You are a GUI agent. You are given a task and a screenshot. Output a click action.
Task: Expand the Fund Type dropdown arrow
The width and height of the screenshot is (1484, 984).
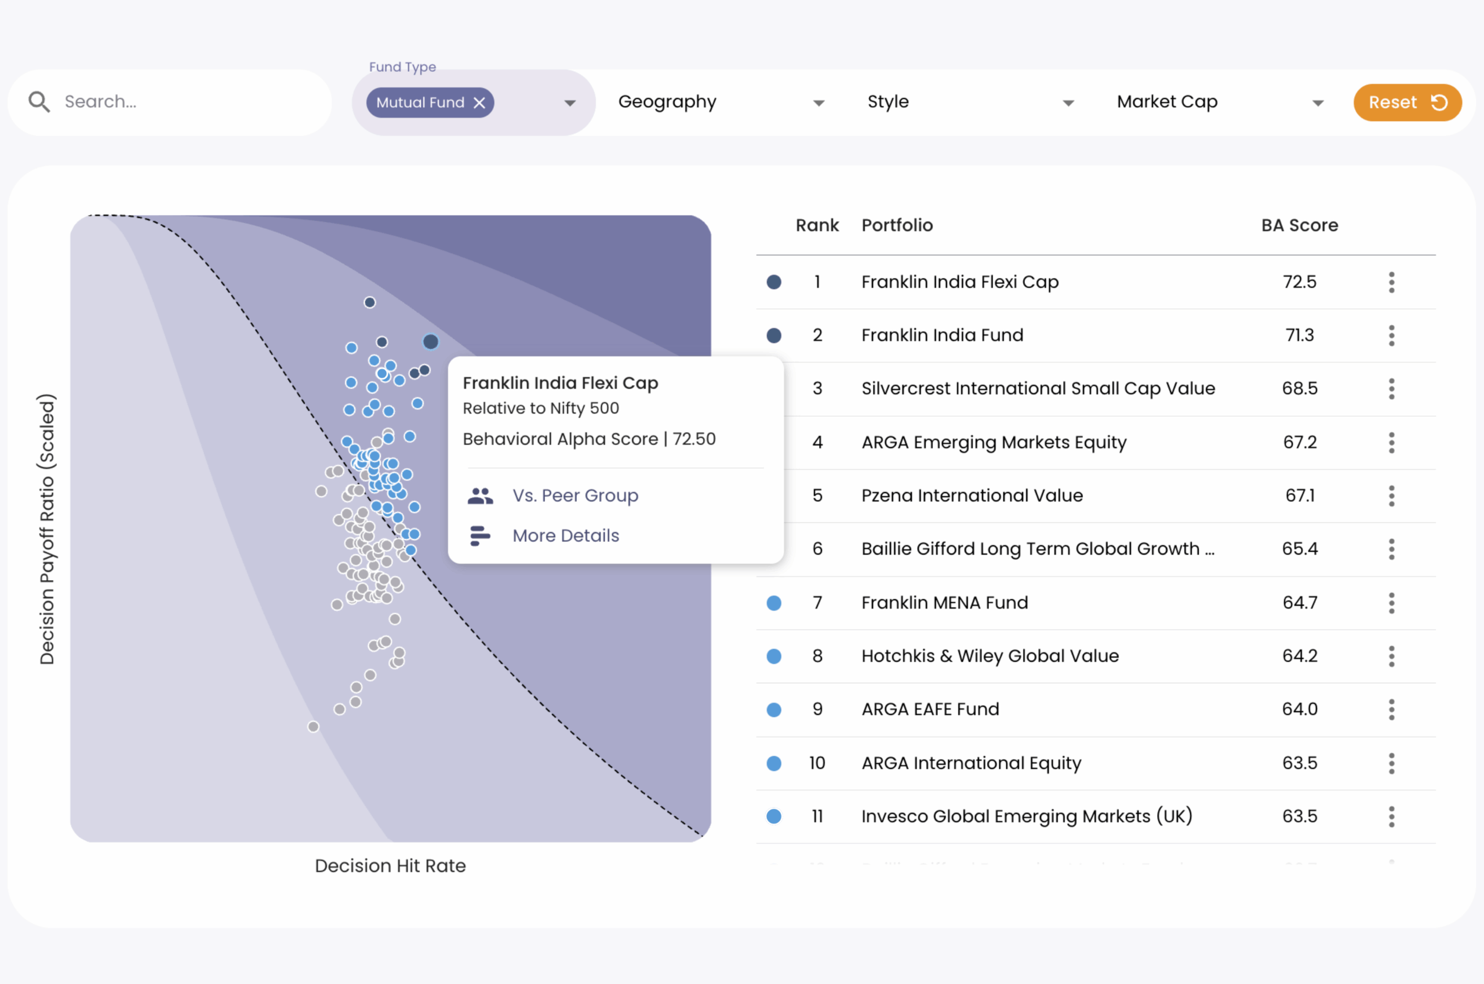click(569, 104)
